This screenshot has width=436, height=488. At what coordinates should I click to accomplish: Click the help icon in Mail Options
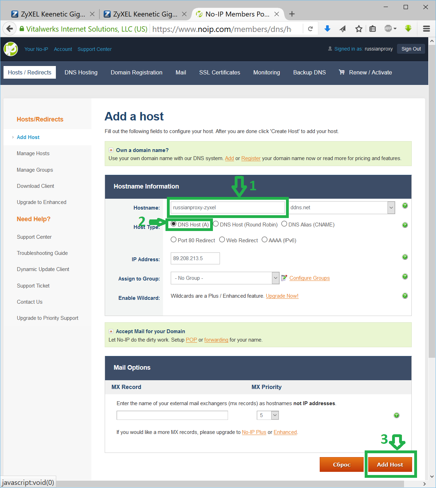396,415
